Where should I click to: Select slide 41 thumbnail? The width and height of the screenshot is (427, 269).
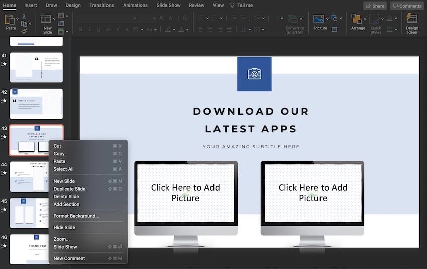36,67
